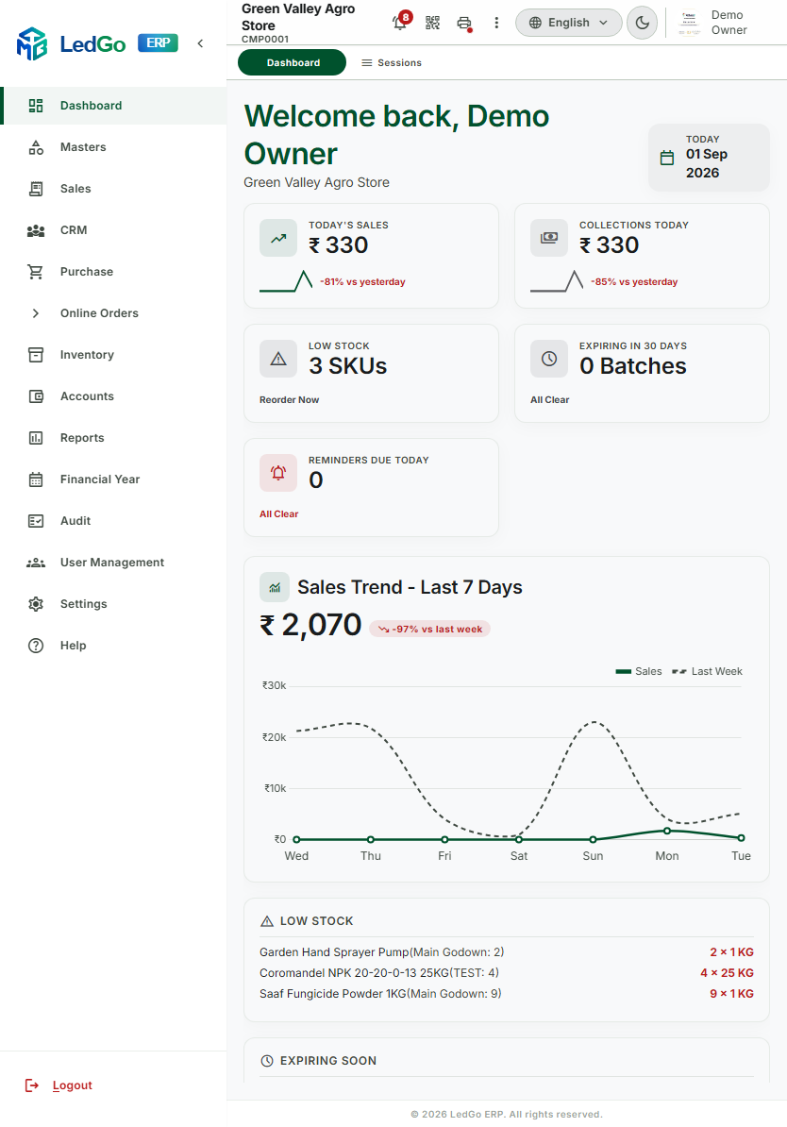Select Garden Hand Sprayer Pump row
Viewport: 787px width, 1127px height.
[507, 952]
